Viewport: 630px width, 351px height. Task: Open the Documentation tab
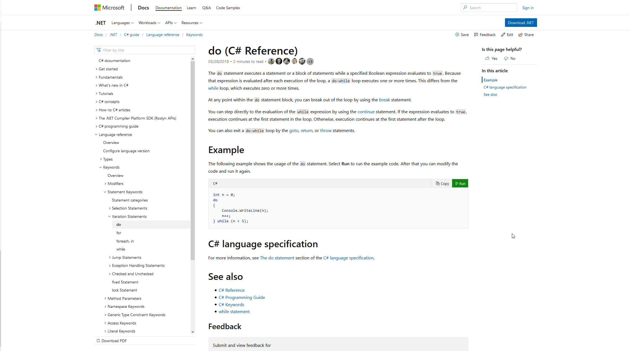(x=168, y=8)
